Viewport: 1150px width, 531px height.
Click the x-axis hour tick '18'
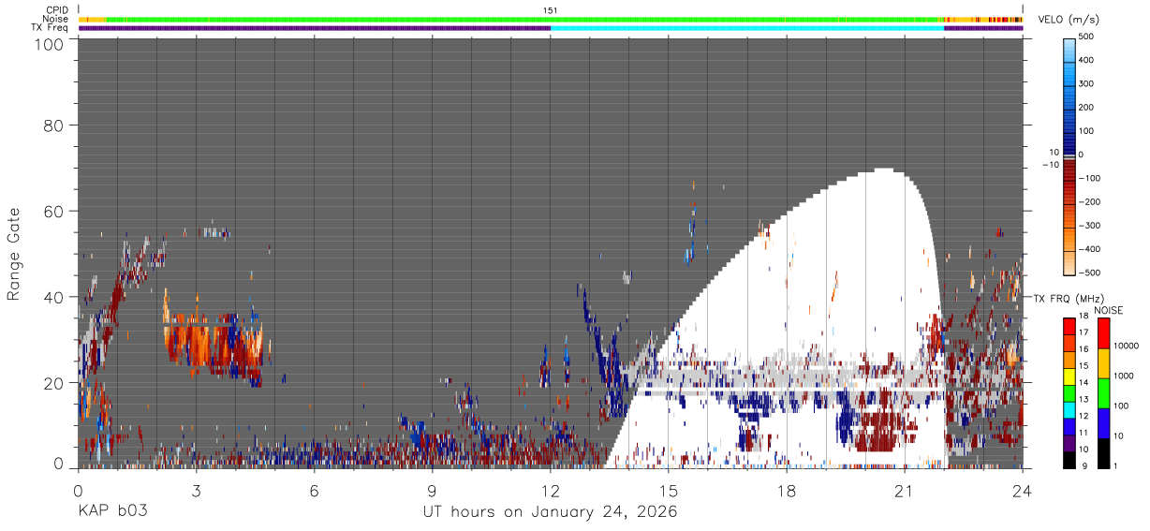pos(787,491)
